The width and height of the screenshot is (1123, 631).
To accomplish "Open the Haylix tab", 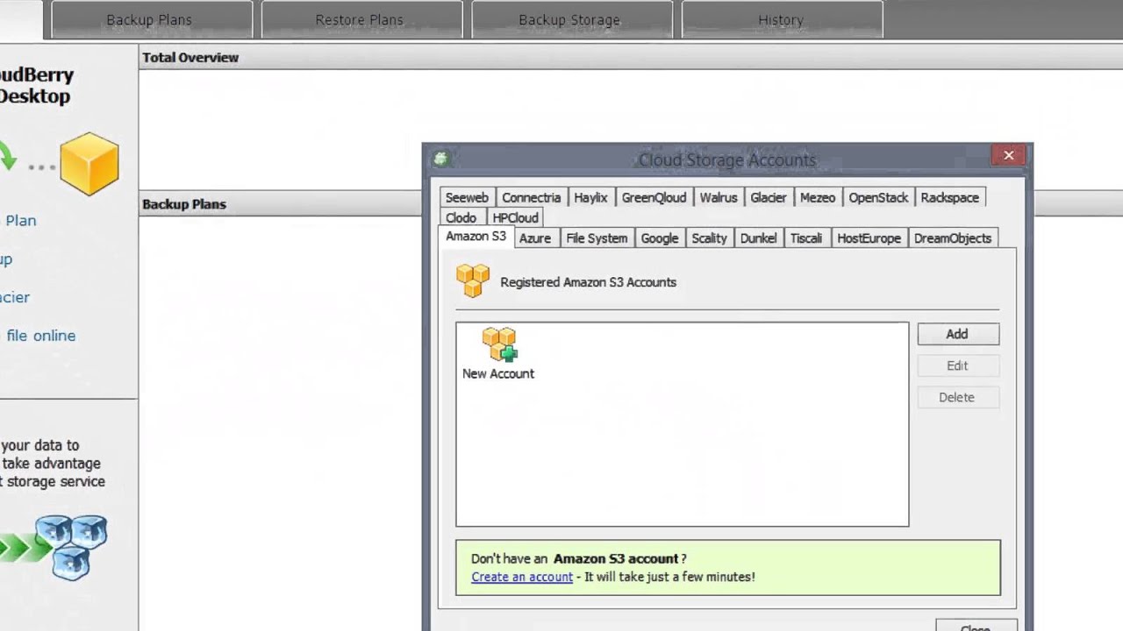I will pos(591,197).
